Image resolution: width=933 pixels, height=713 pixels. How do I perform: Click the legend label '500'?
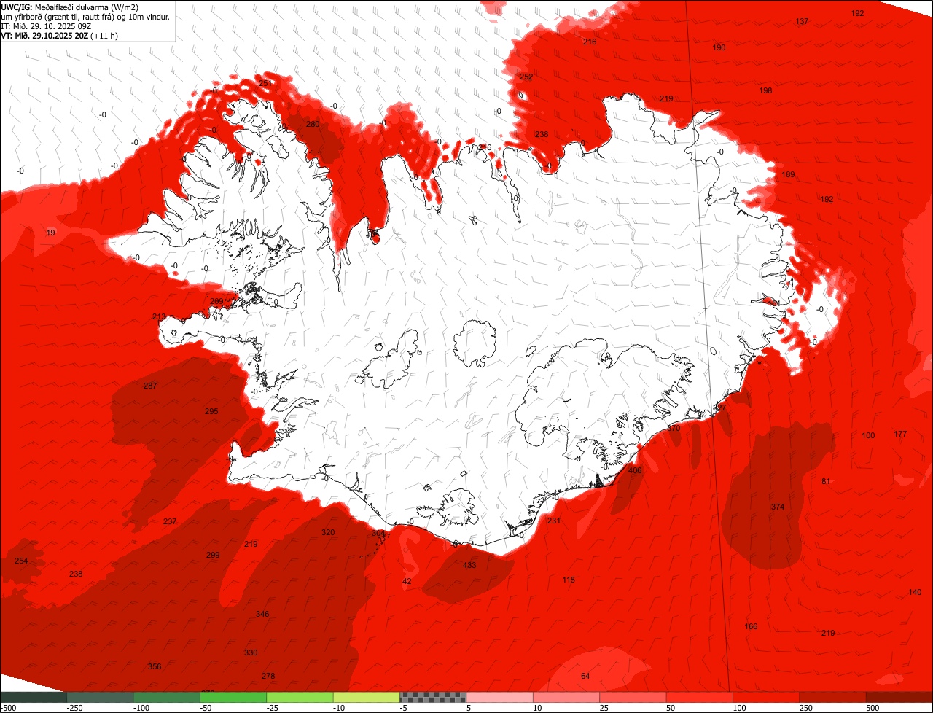(x=873, y=708)
